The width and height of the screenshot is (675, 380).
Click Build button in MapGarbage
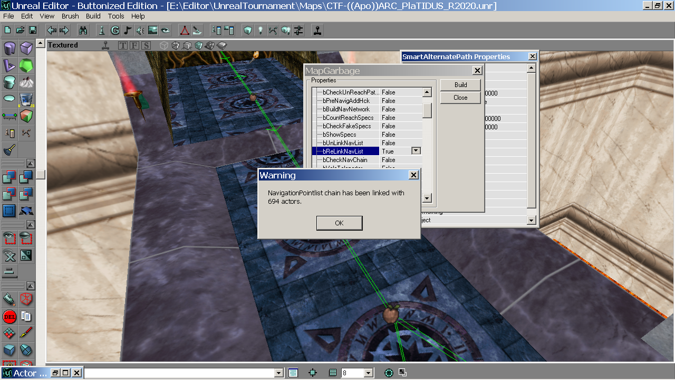460,85
